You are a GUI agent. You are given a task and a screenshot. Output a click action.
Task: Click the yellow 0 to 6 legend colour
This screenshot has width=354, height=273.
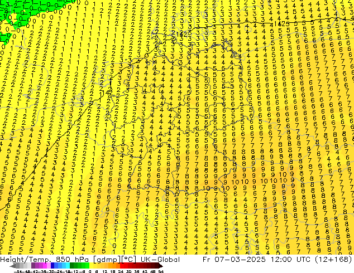(x=91, y=266)
